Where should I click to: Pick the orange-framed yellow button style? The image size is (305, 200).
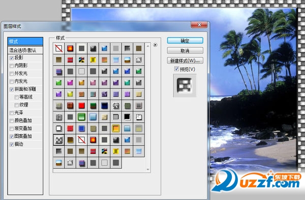click(x=116, y=128)
